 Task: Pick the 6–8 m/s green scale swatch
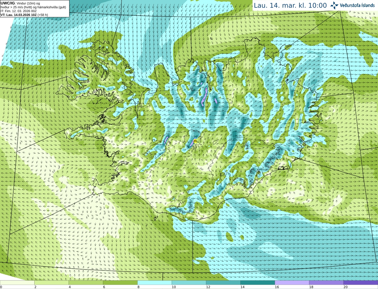tap(120, 282)
